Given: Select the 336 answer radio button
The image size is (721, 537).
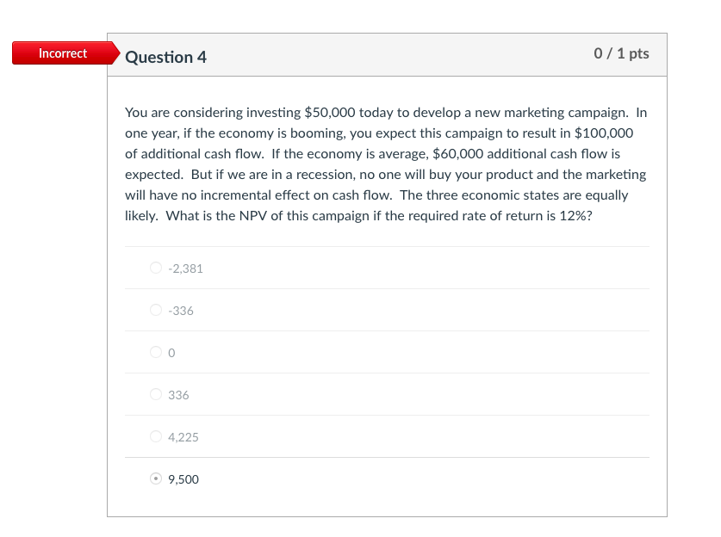Looking at the screenshot, I should [156, 394].
